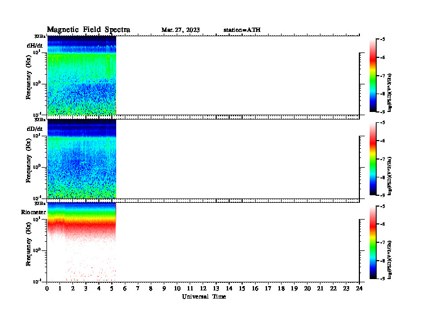This screenshot has height=331, width=428.
Task: Click the Frequency (Hz) label of the Riometer panel
Action: (29, 244)
